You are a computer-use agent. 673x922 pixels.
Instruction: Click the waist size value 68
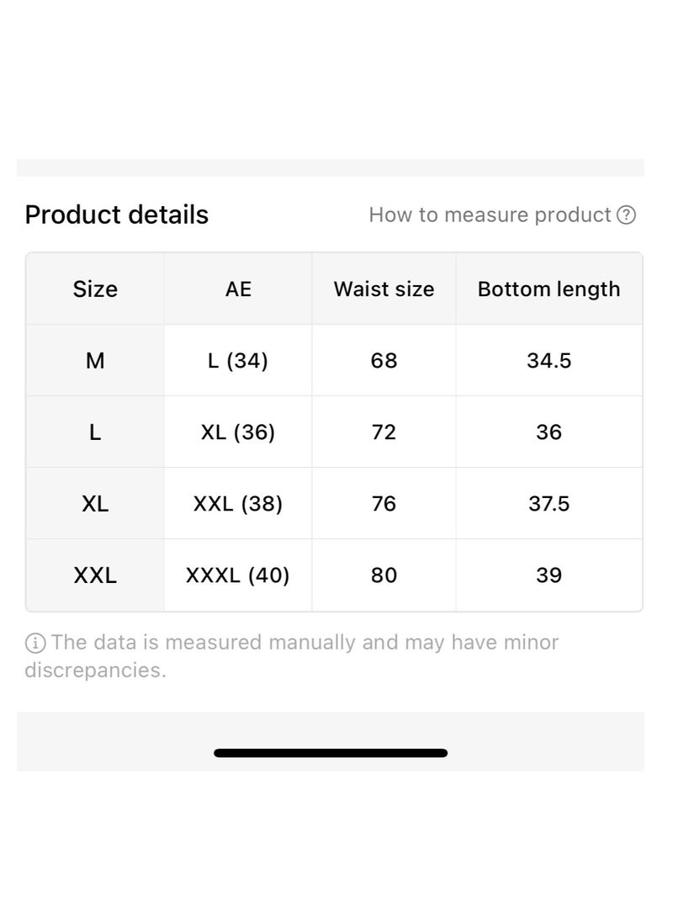click(x=384, y=360)
